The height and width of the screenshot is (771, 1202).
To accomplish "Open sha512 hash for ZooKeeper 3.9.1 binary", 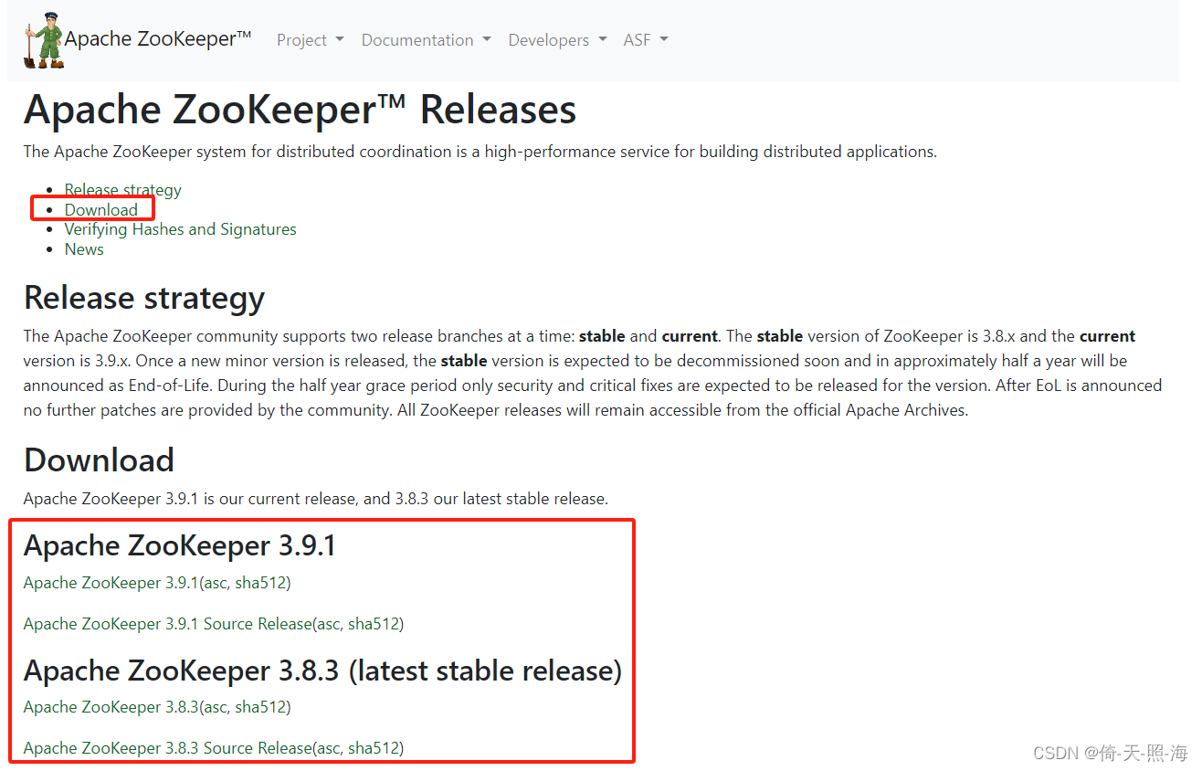I will click(260, 583).
